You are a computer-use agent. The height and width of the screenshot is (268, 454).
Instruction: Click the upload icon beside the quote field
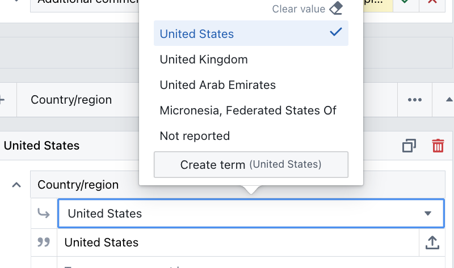tap(432, 243)
